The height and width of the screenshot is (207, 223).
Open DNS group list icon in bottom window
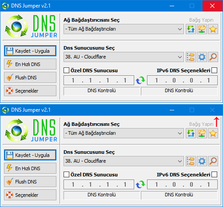tap(191, 161)
